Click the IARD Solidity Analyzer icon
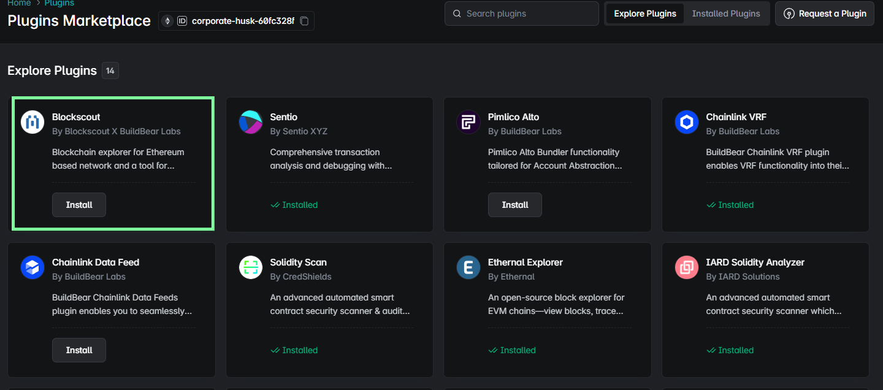 (x=686, y=267)
